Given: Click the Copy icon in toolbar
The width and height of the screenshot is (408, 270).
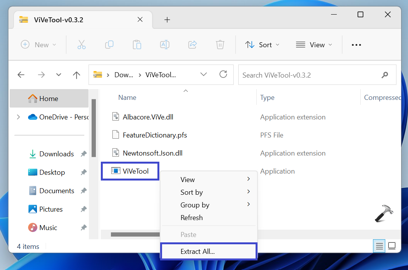Looking at the screenshot, I should click(109, 45).
